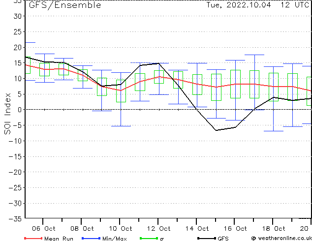Click the '08 Oct' x-axis label
The height and width of the screenshot is (241, 312).
pos(82,229)
